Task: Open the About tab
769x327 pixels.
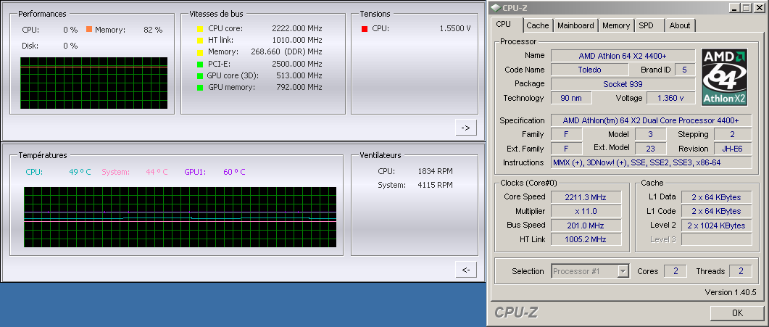Action: [x=680, y=25]
